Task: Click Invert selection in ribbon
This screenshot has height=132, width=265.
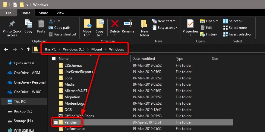Action: (x=238, y=34)
